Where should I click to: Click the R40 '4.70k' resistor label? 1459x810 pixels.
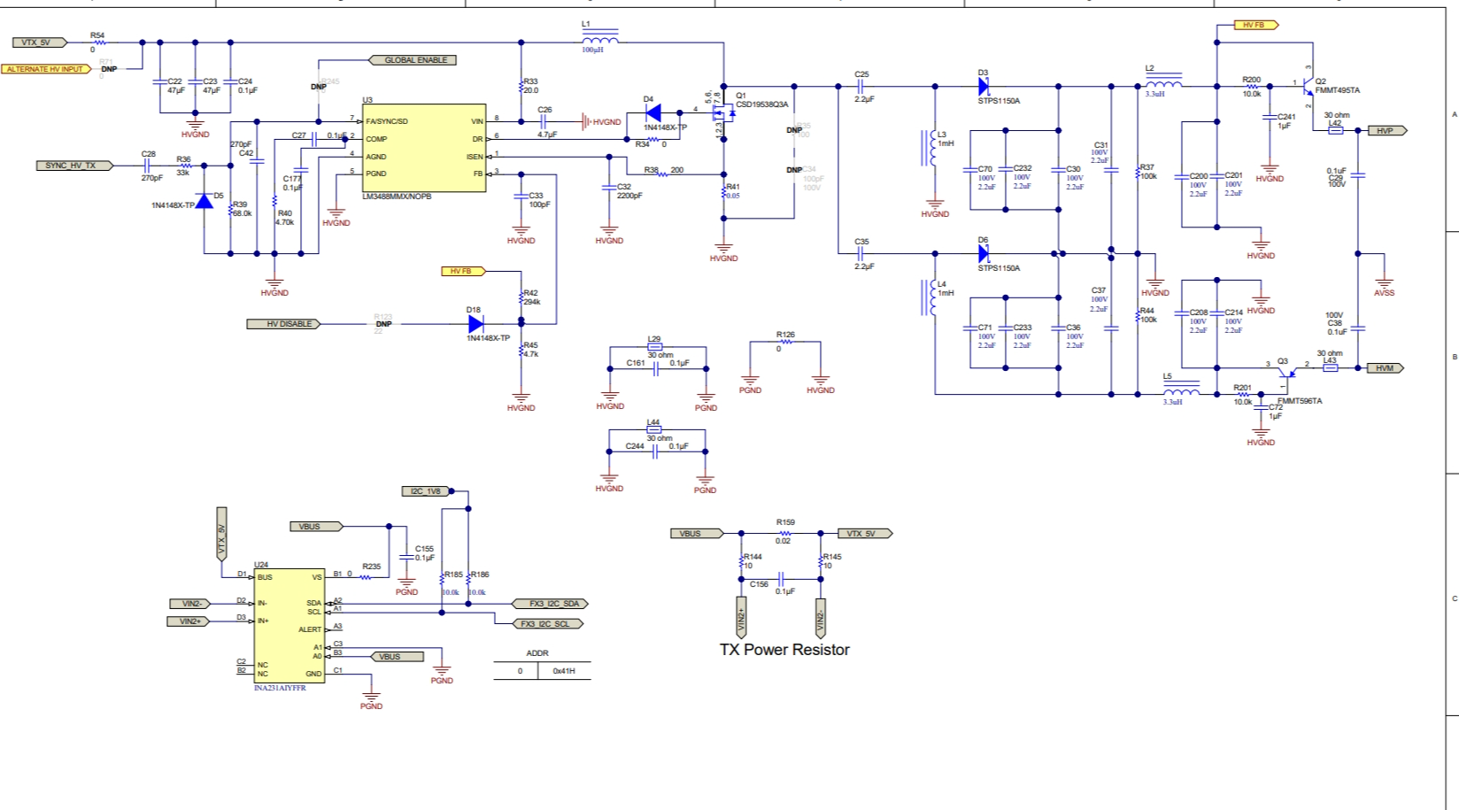tap(284, 222)
